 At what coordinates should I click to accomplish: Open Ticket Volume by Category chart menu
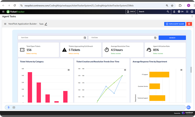(69, 70)
